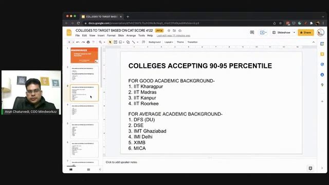This screenshot has width=329, height=185.
Task: Open the Transition panel
Action: pos(192,42)
